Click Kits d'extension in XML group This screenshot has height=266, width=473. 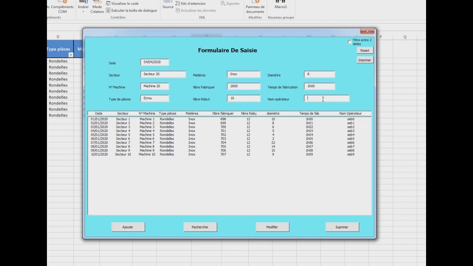[x=190, y=3]
